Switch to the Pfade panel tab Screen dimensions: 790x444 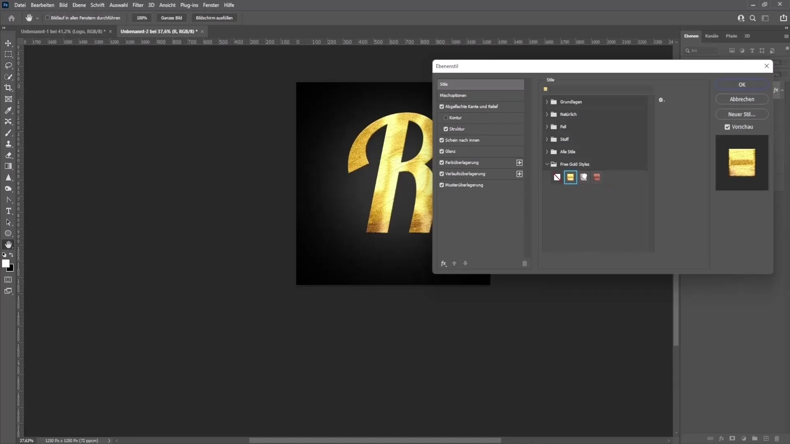point(731,36)
